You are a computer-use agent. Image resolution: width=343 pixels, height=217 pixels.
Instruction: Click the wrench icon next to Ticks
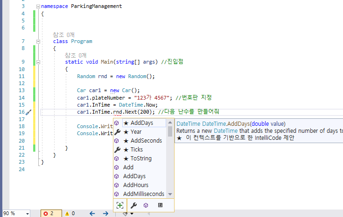117,150
